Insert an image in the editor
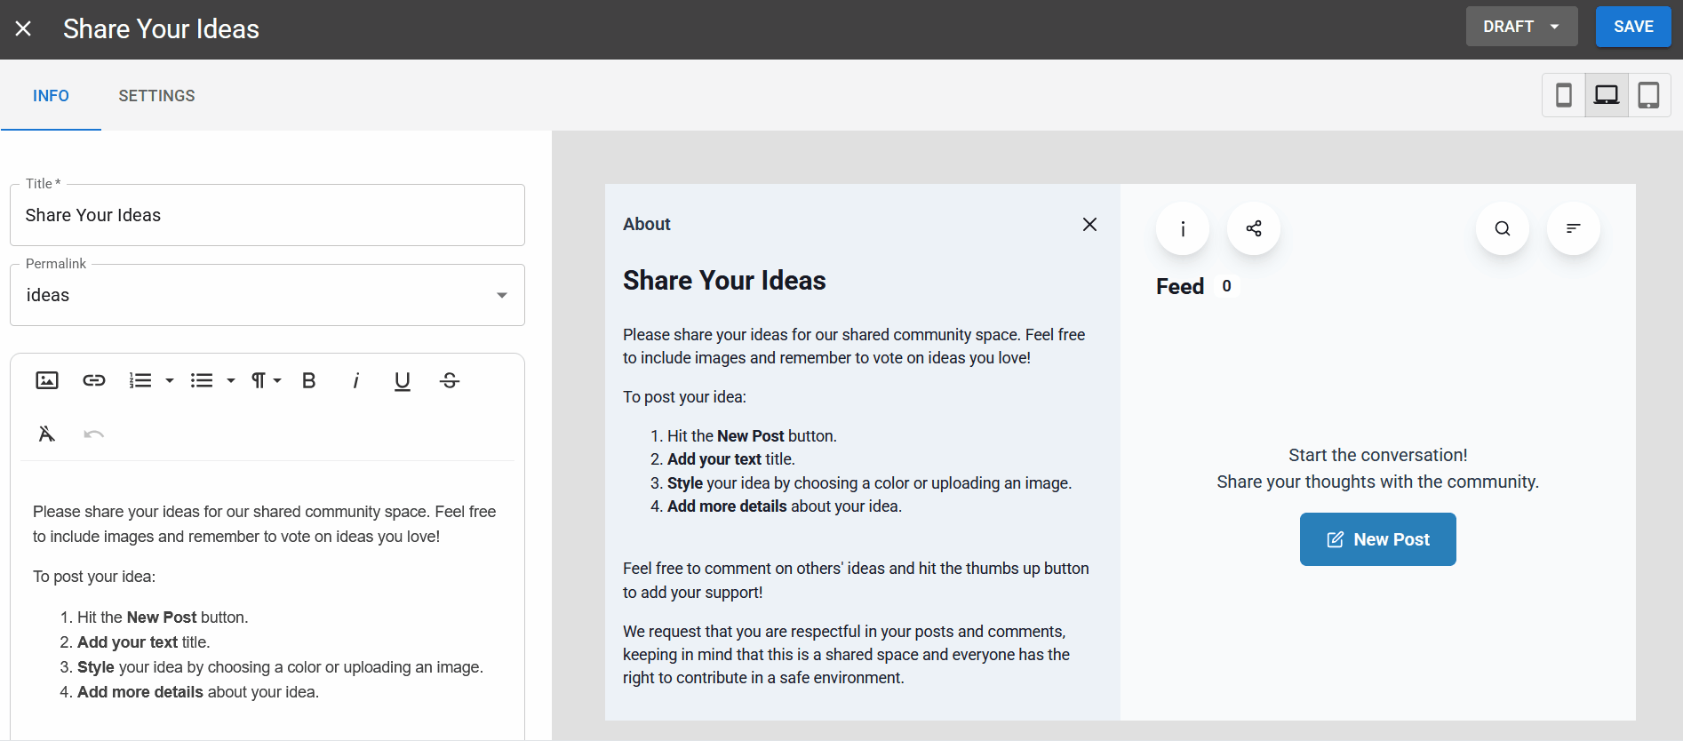This screenshot has height=741, width=1683. [x=47, y=380]
